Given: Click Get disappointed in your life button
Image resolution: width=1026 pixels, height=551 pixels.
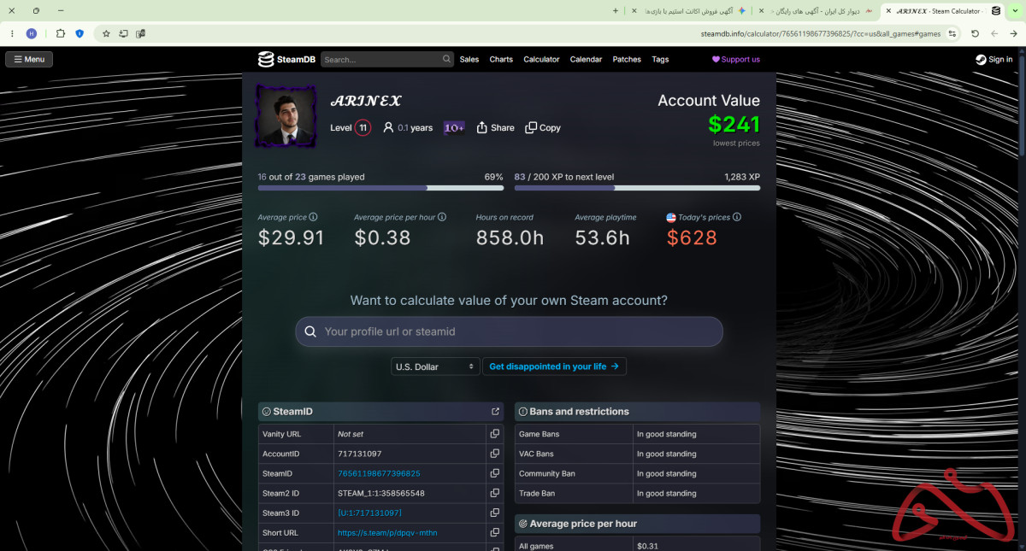Looking at the screenshot, I should (x=554, y=366).
